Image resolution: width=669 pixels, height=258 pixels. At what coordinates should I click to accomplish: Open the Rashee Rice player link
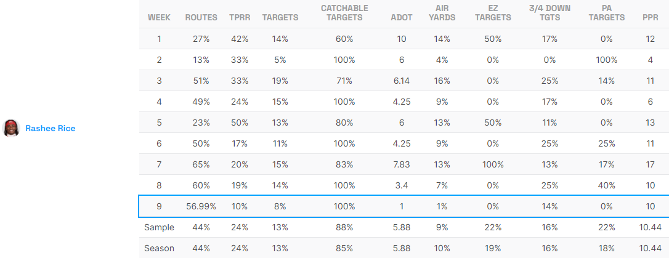pyautogui.click(x=50, y=128)
